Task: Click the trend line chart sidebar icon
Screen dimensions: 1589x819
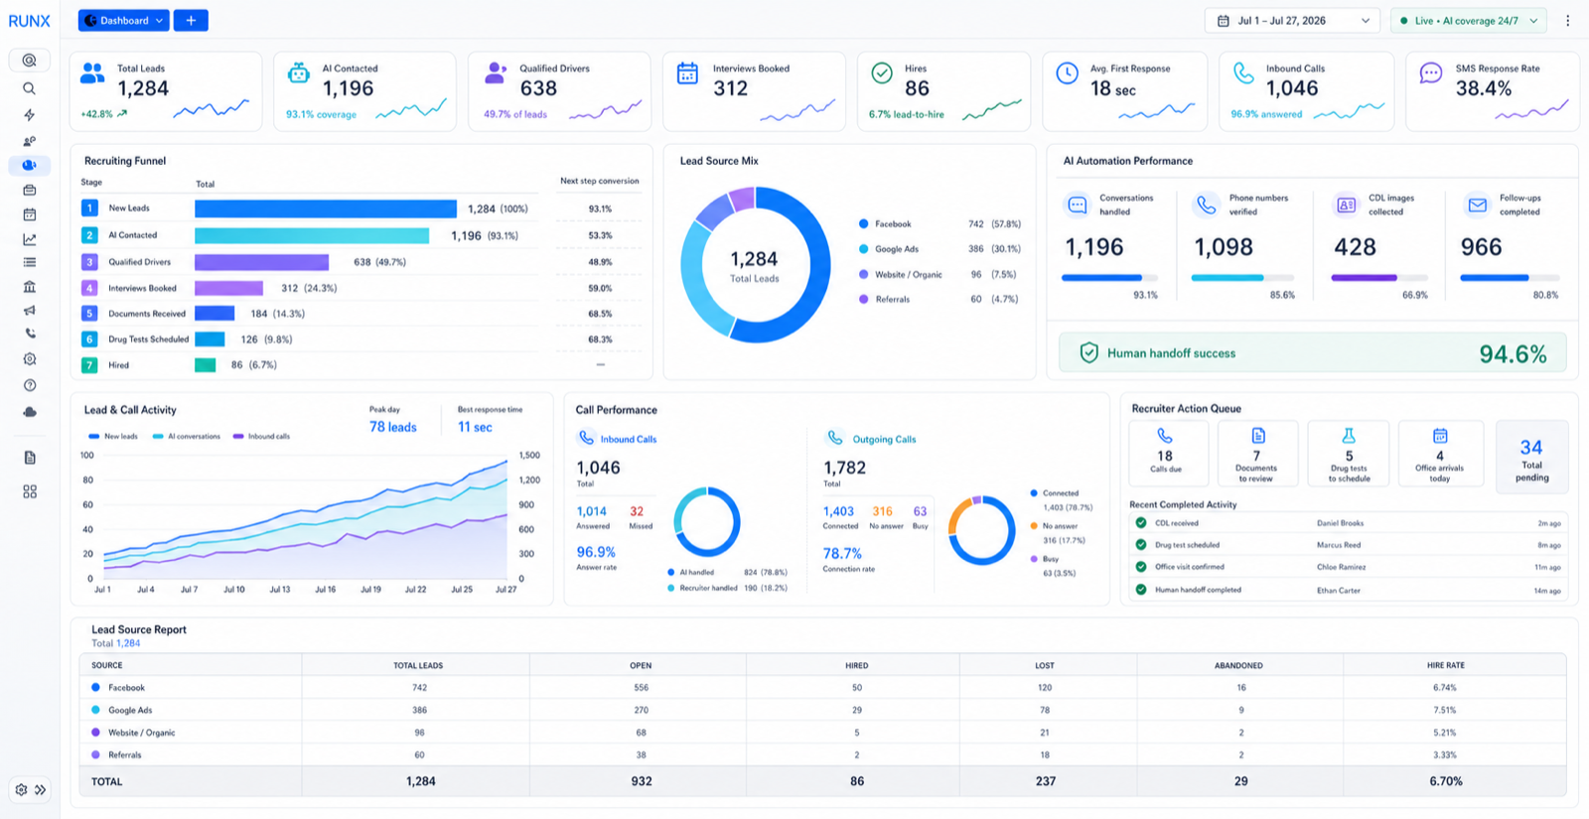Action: coord(30,238)
